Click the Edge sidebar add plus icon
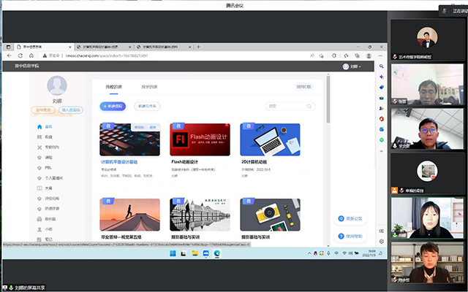468x292 pixels. click(382, 151)
